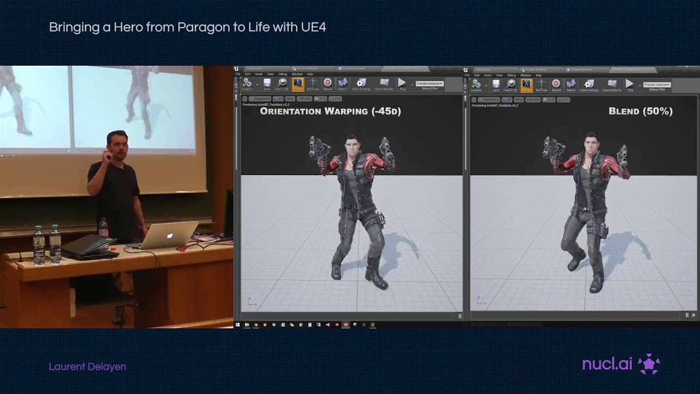700x394 pixels.
Task: Click Save in the left editor toolbar
Action: pos(267,84)
